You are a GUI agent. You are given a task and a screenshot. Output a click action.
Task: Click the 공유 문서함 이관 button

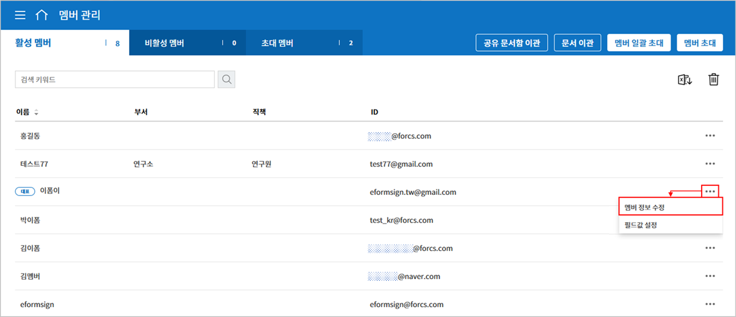click(512, 43)
